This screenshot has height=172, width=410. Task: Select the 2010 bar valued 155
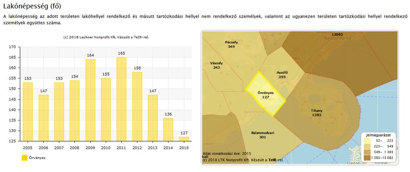(106, 110)
